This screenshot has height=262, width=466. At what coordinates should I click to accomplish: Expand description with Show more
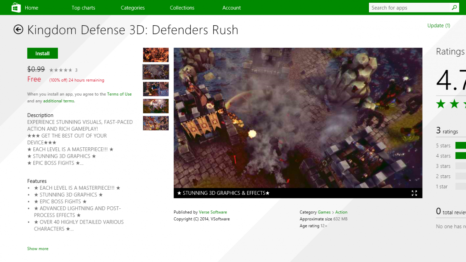(x=38, y=248)
